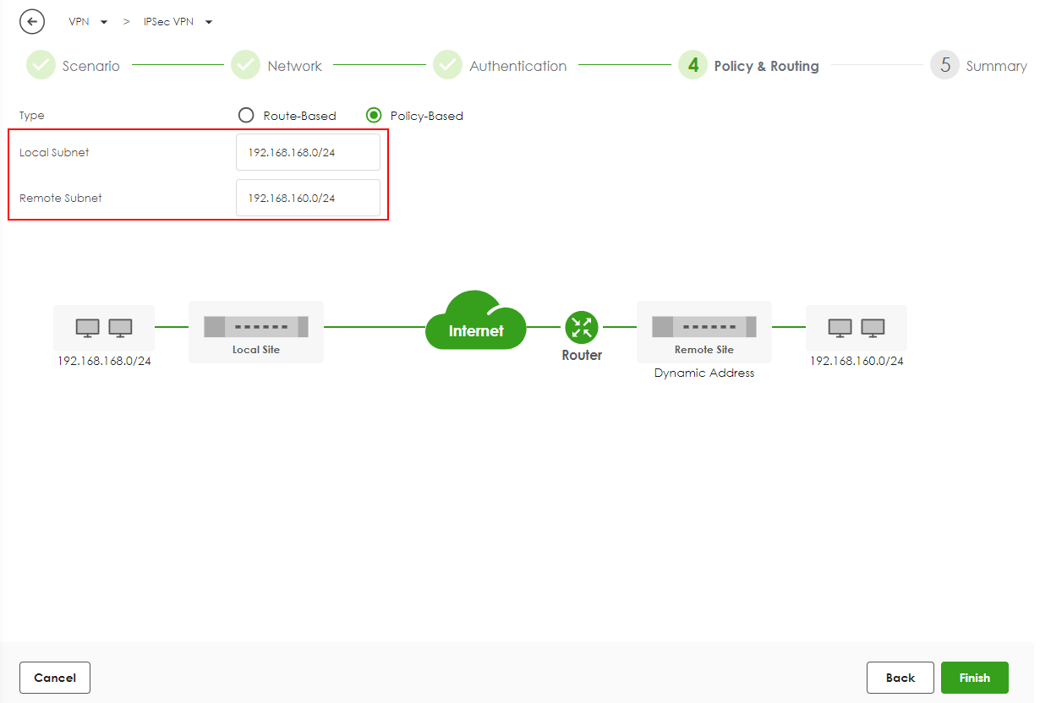Click the local 192.168.168.0/24 computers icon
This screenshot has height=703, width=1040.
pos(104,328)
